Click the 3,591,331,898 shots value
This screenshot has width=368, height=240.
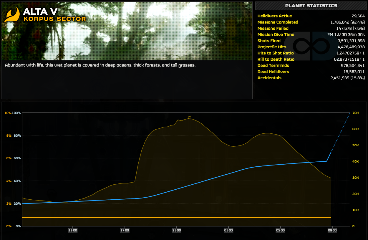351,41
